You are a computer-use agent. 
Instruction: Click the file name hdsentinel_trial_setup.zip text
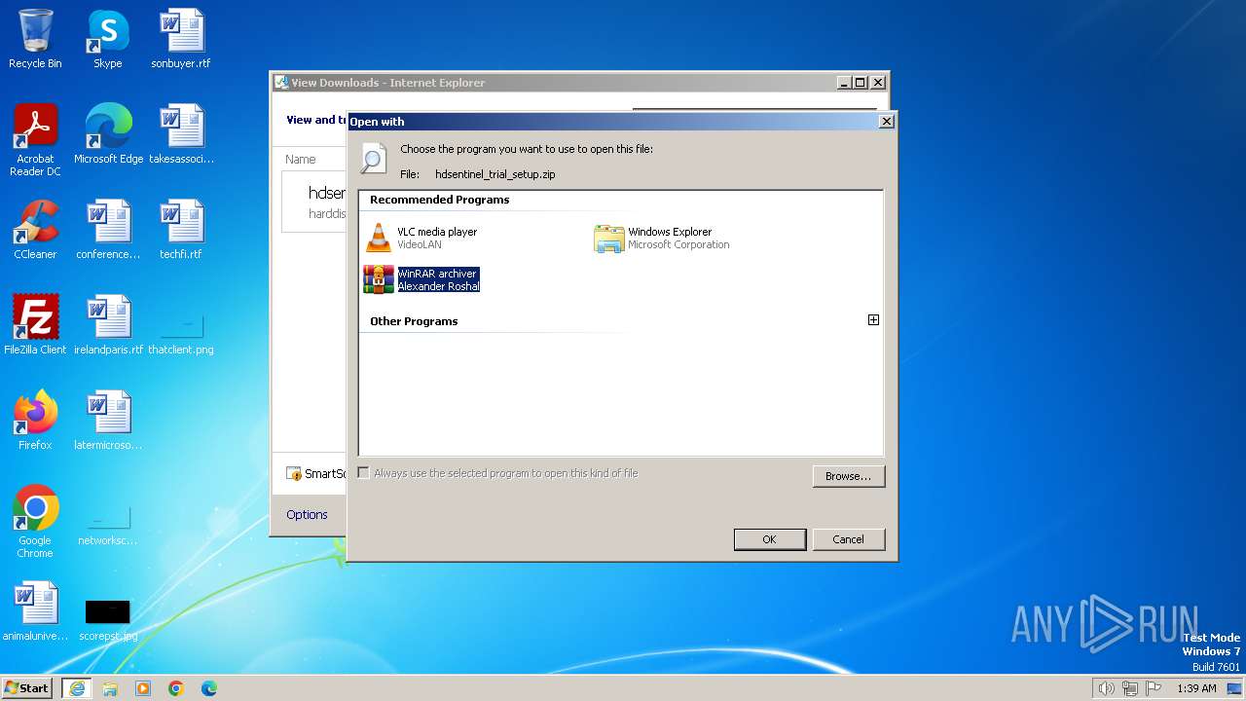(x=495, y=174)
